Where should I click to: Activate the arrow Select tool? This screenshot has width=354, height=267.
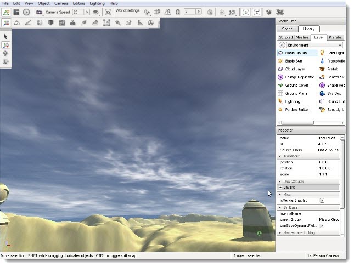tap(6, 36)
